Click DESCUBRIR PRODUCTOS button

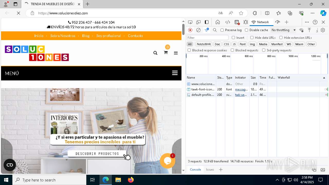tap(97, 154)
